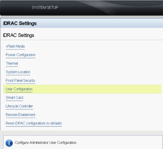Viewport: 163px width, 149px height.
Task: Click the blue info icon
Action: click(x=9, y=143)
